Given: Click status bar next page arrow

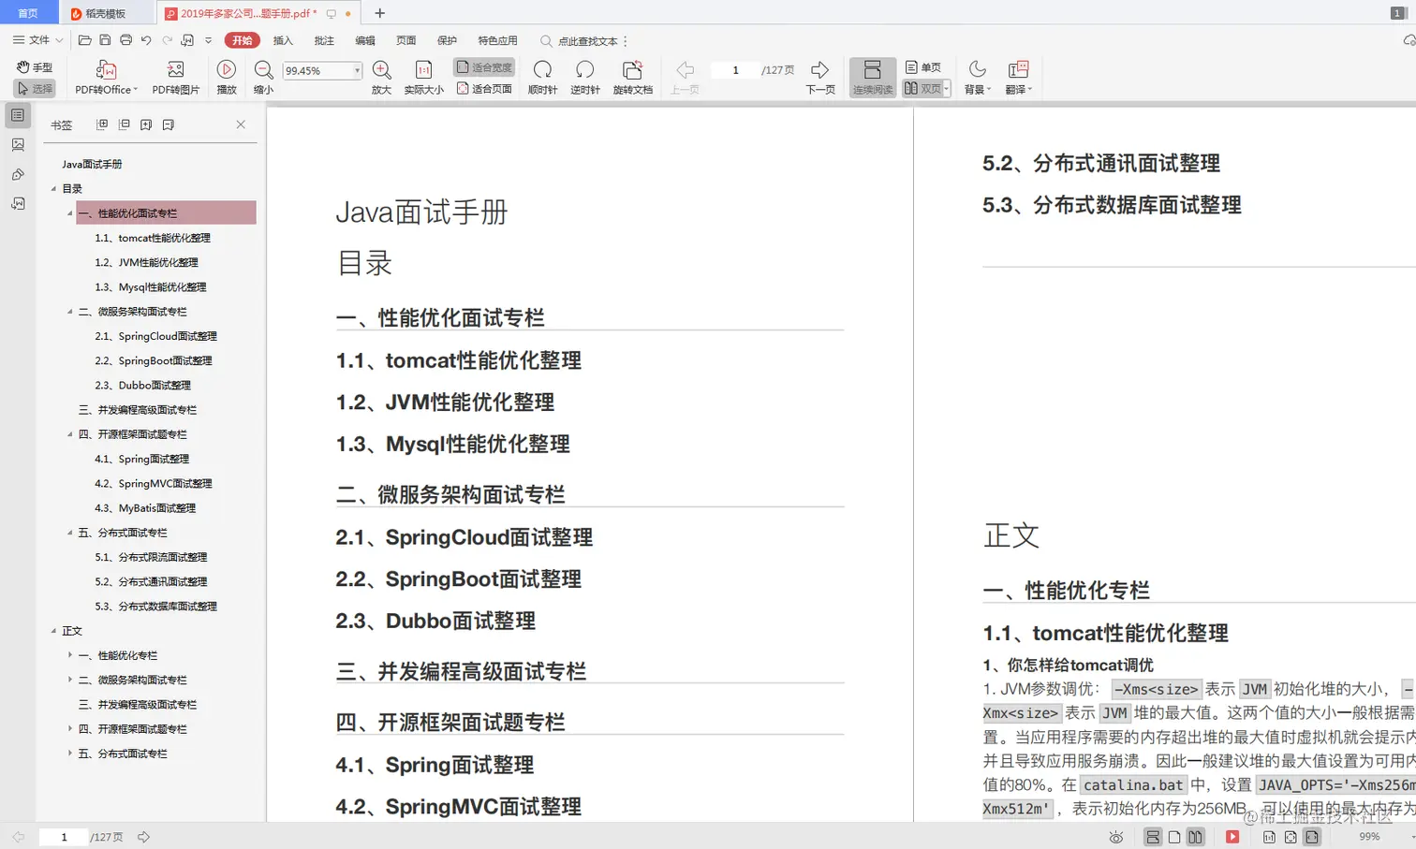Looking at the screenshot, I should click(x=143, y=837).
